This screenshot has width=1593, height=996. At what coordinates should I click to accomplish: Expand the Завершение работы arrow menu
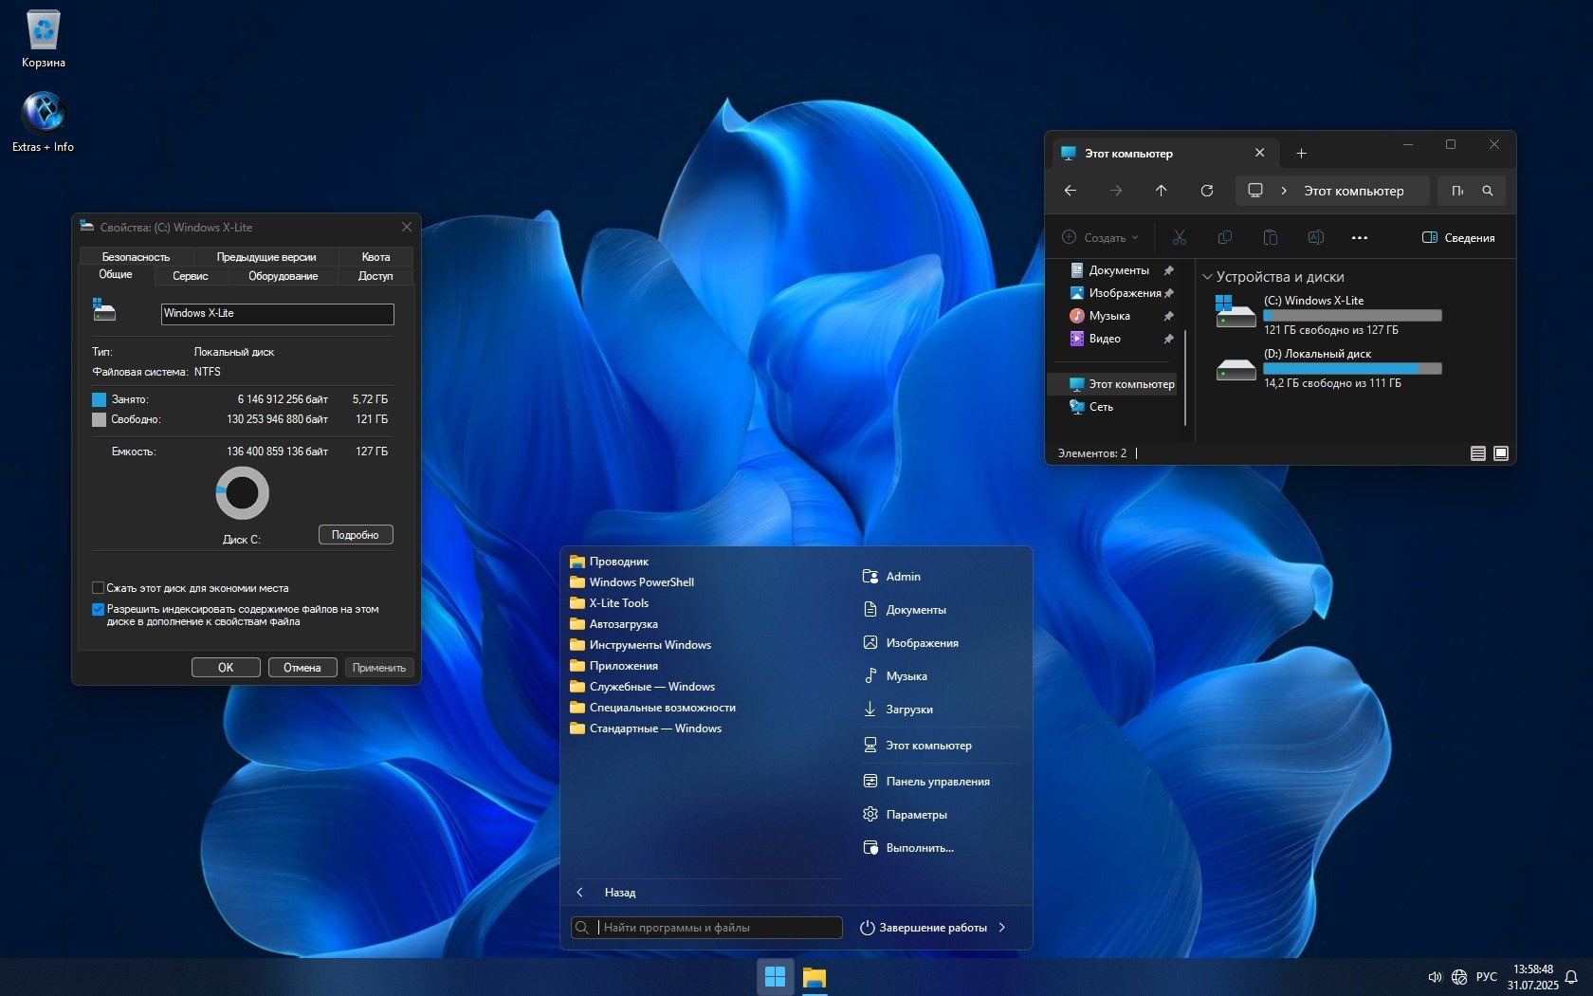[1002, 928]
